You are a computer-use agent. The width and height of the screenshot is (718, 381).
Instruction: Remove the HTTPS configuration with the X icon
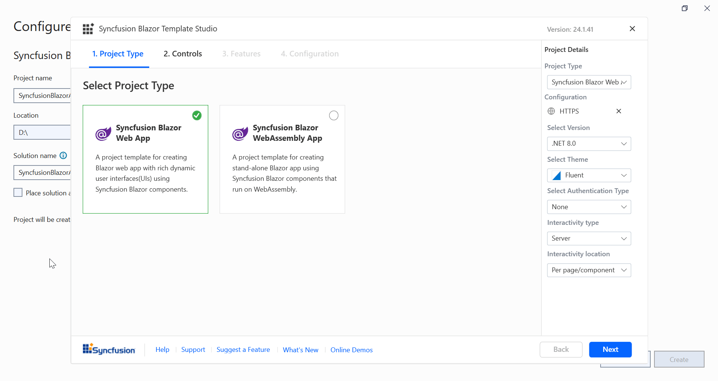pyautogui.click(x=619, y=111)
